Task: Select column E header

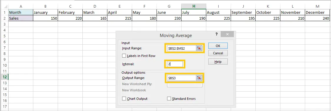Action: click(119, 6)
